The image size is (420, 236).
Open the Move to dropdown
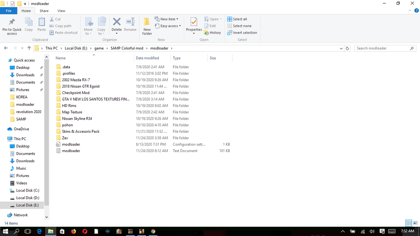point(88,26)
